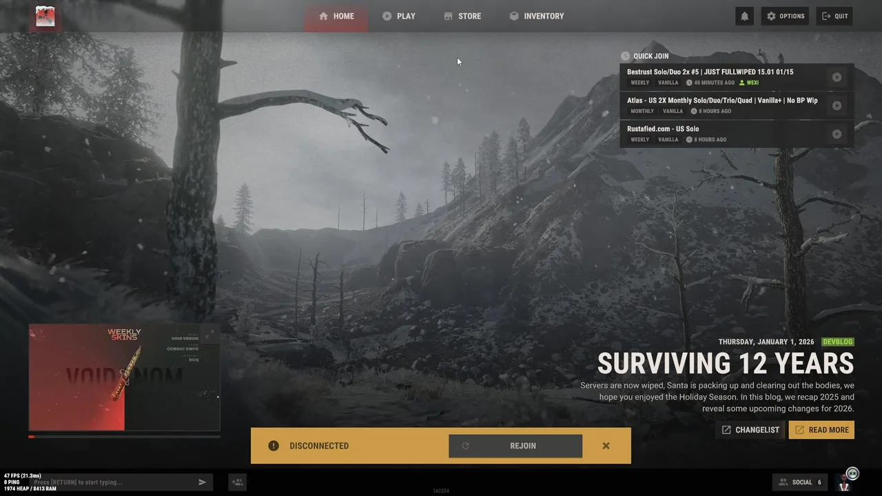Open the Weekly Skins video thumbnail

click(x=124, y=378)
